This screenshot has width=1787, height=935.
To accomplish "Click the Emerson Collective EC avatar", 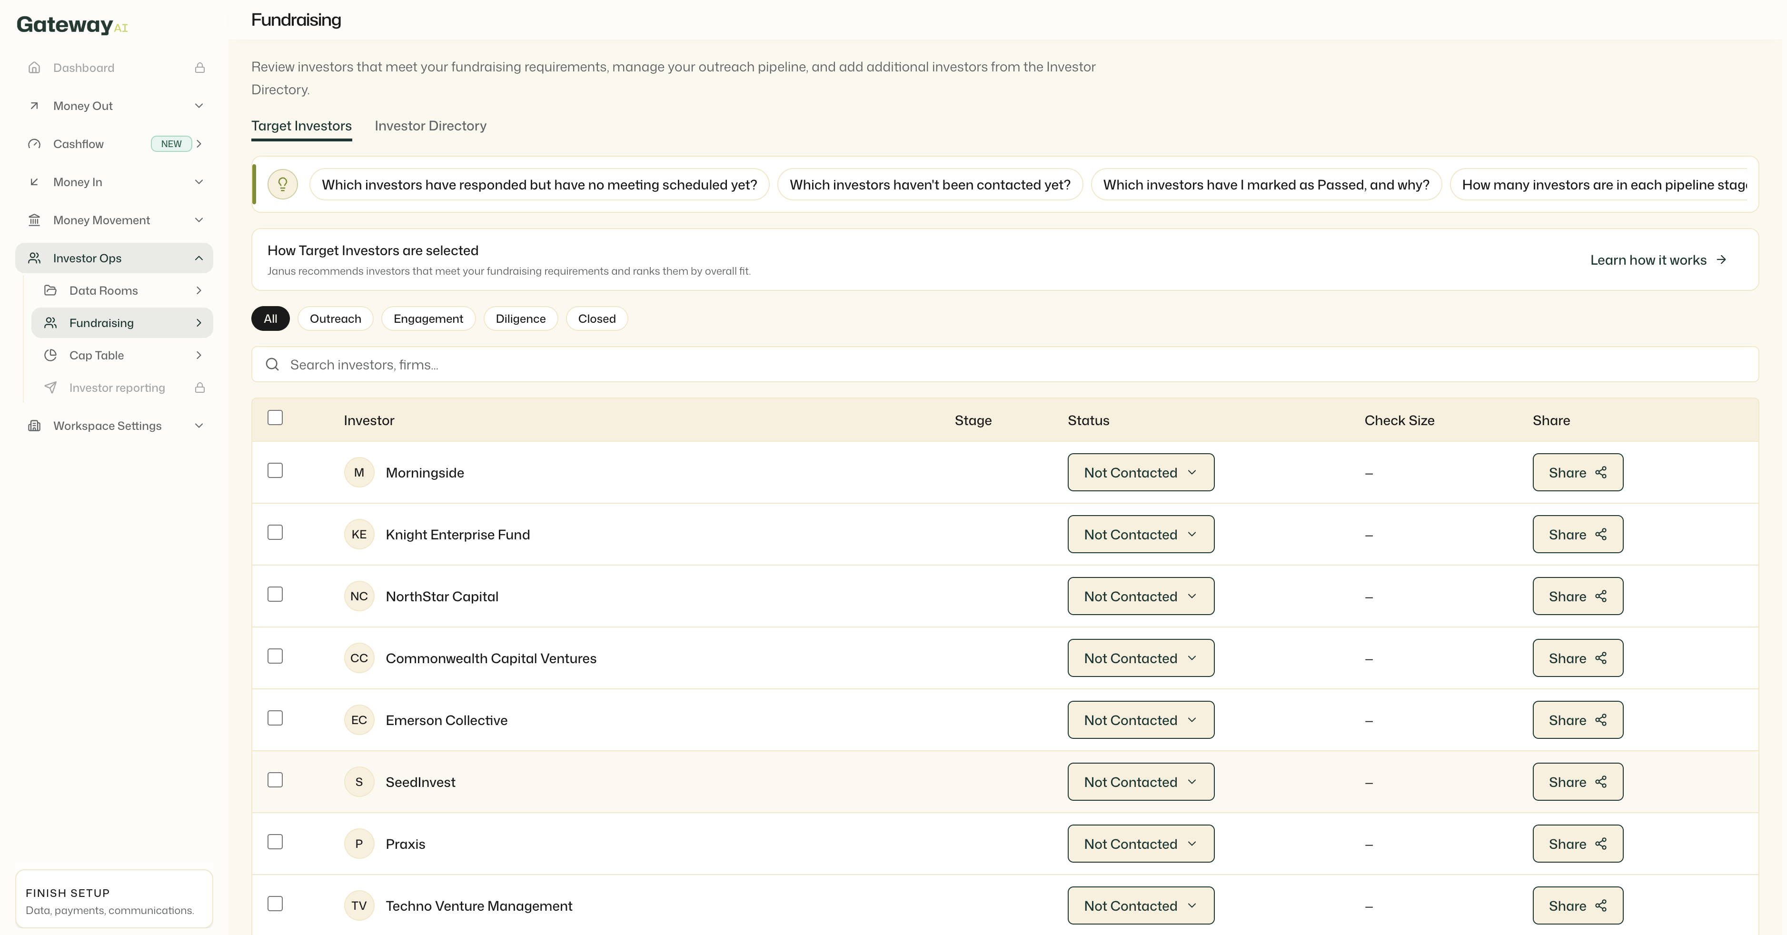I will [359, 720].
